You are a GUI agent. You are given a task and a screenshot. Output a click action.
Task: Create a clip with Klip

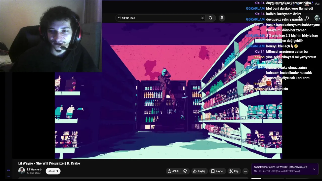click(x=234, y=171)
